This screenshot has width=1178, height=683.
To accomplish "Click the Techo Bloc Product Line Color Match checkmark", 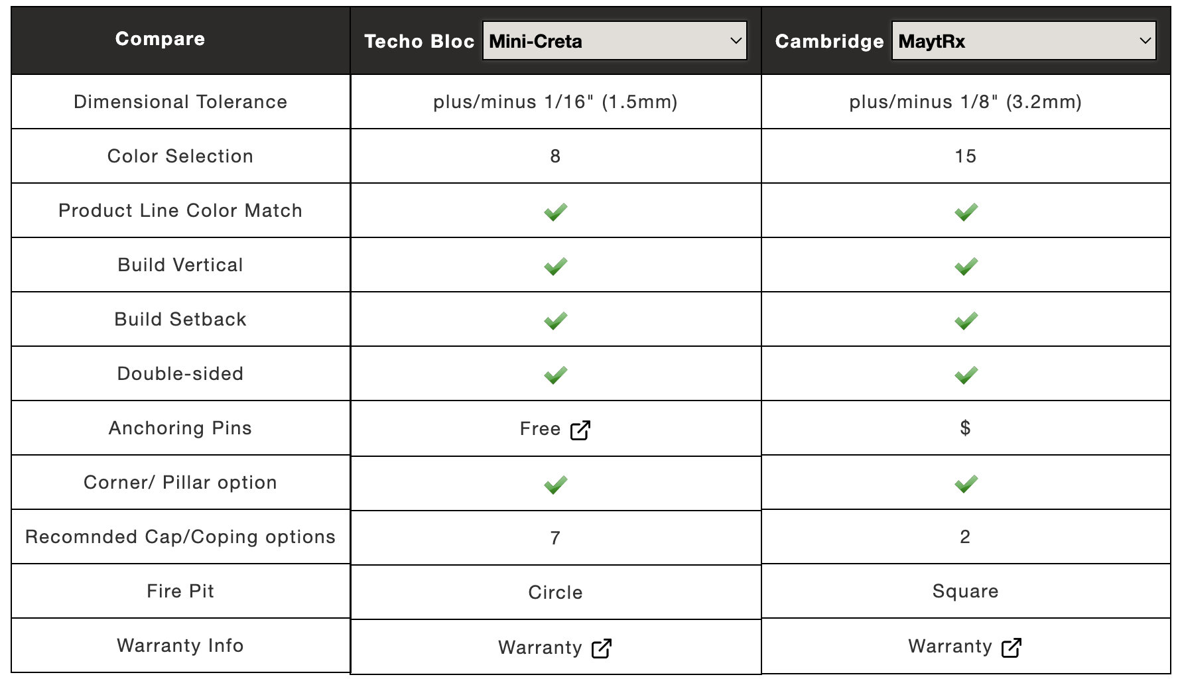I will point(556,212).
